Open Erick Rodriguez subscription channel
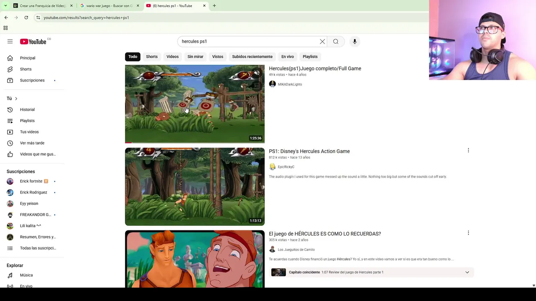 coord(33,192)
